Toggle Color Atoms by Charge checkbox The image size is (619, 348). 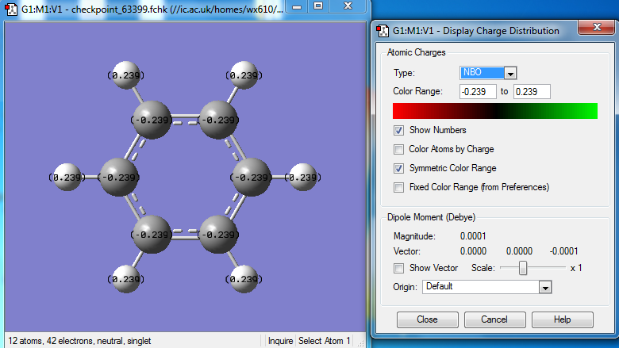tap(398, 149)
